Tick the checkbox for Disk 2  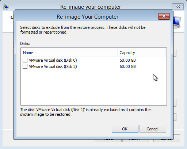(x=25, y=66)
